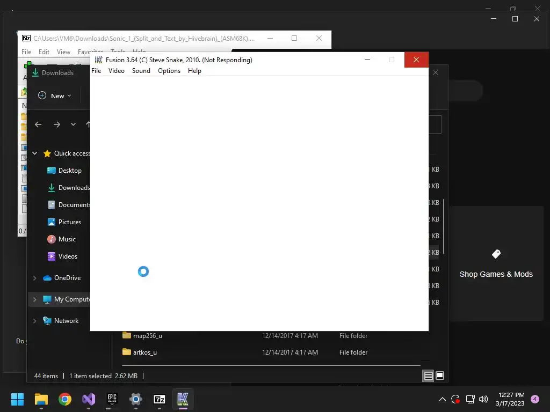Open the Video menu in Fusion
The image size is (550, 412).
tap(117, 71)
